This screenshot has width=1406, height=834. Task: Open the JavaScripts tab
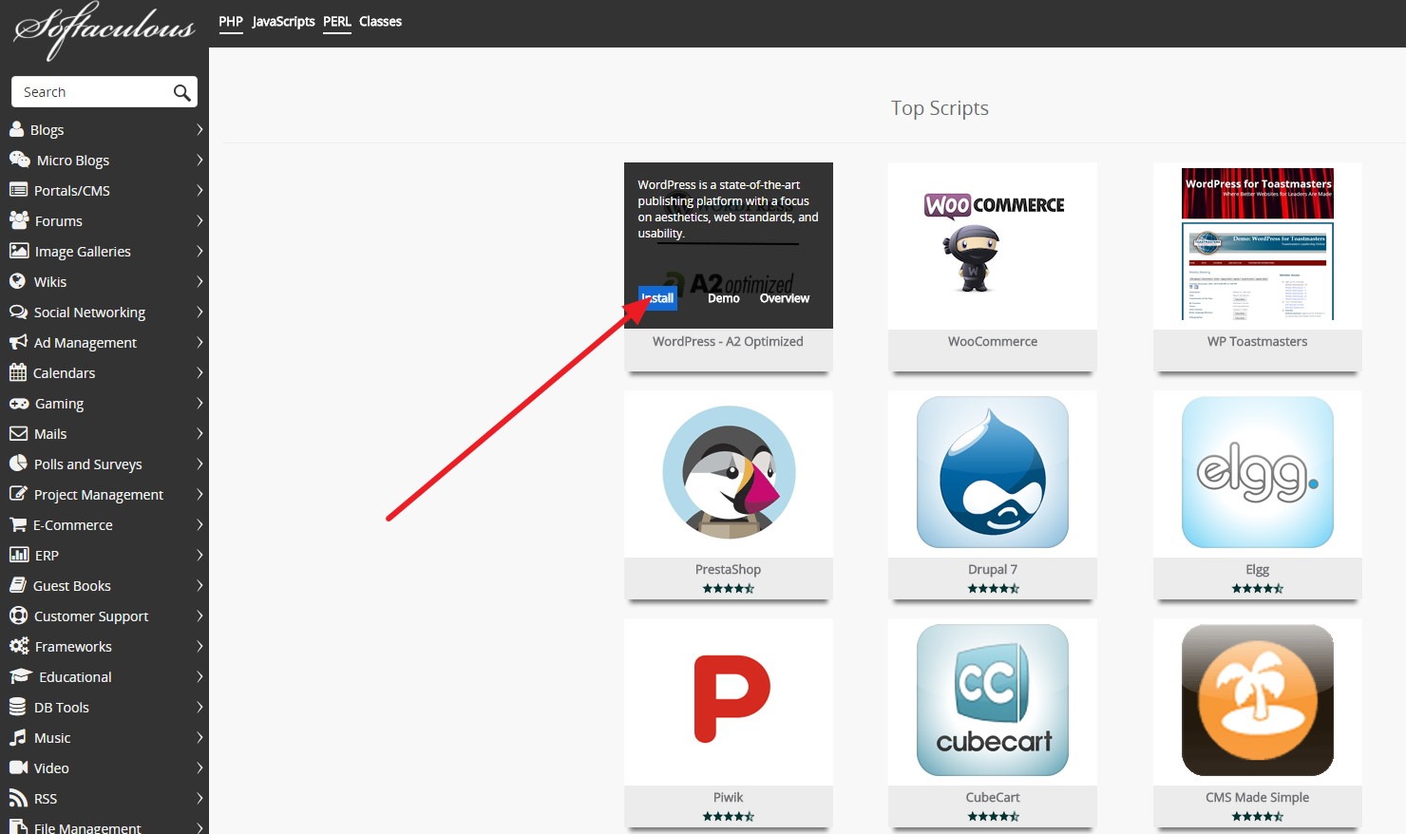click(x=283, y=22)
